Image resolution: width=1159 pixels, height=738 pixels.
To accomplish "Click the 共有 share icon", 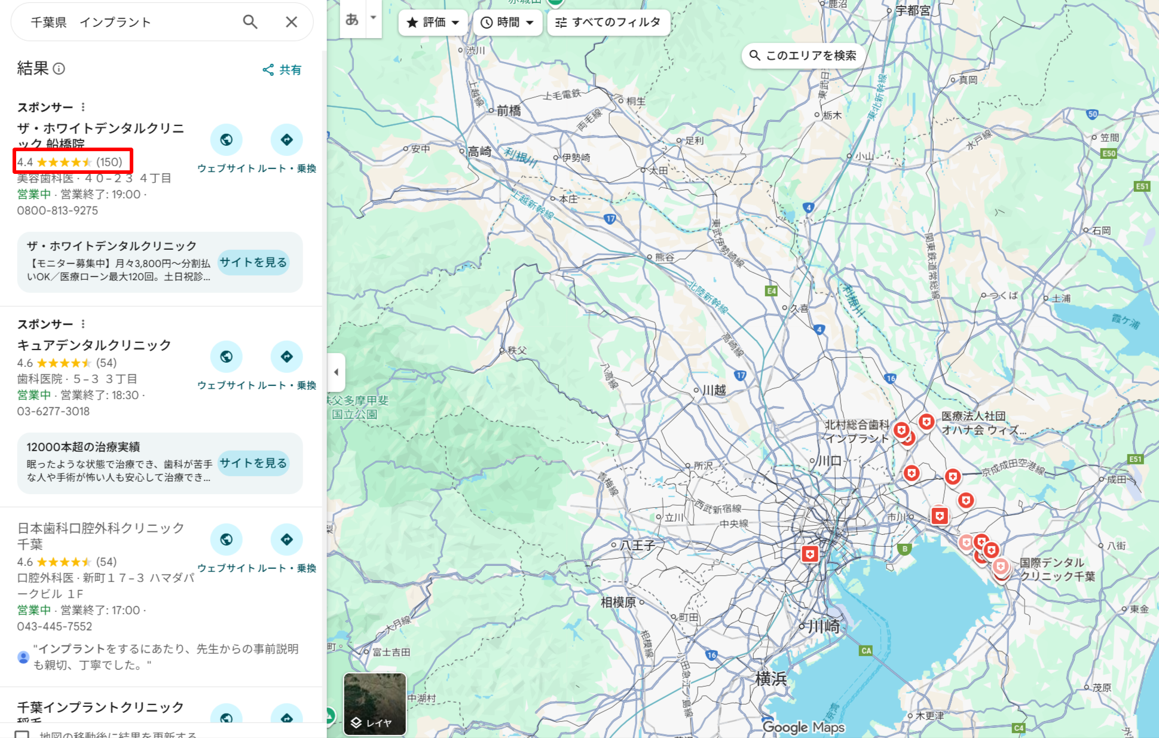I will click(282, 70).
